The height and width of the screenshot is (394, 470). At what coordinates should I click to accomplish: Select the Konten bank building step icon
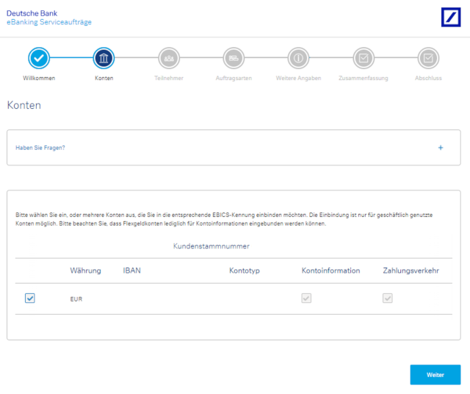point(104,57)
